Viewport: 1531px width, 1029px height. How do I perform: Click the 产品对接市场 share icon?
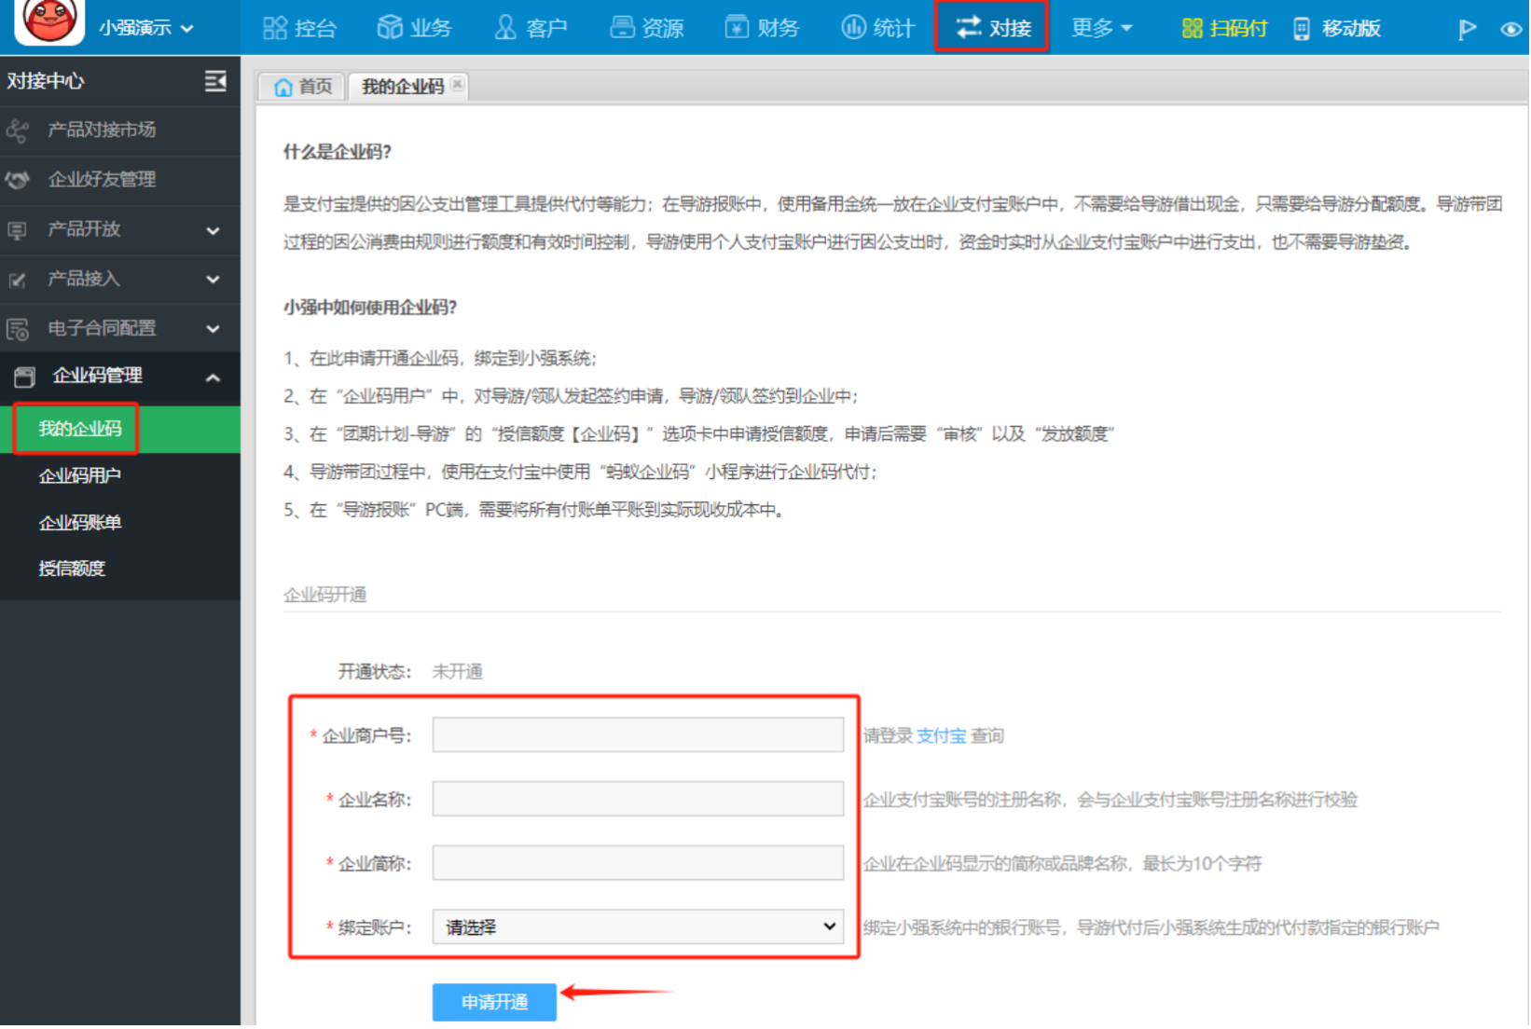(x=18, y=130)
